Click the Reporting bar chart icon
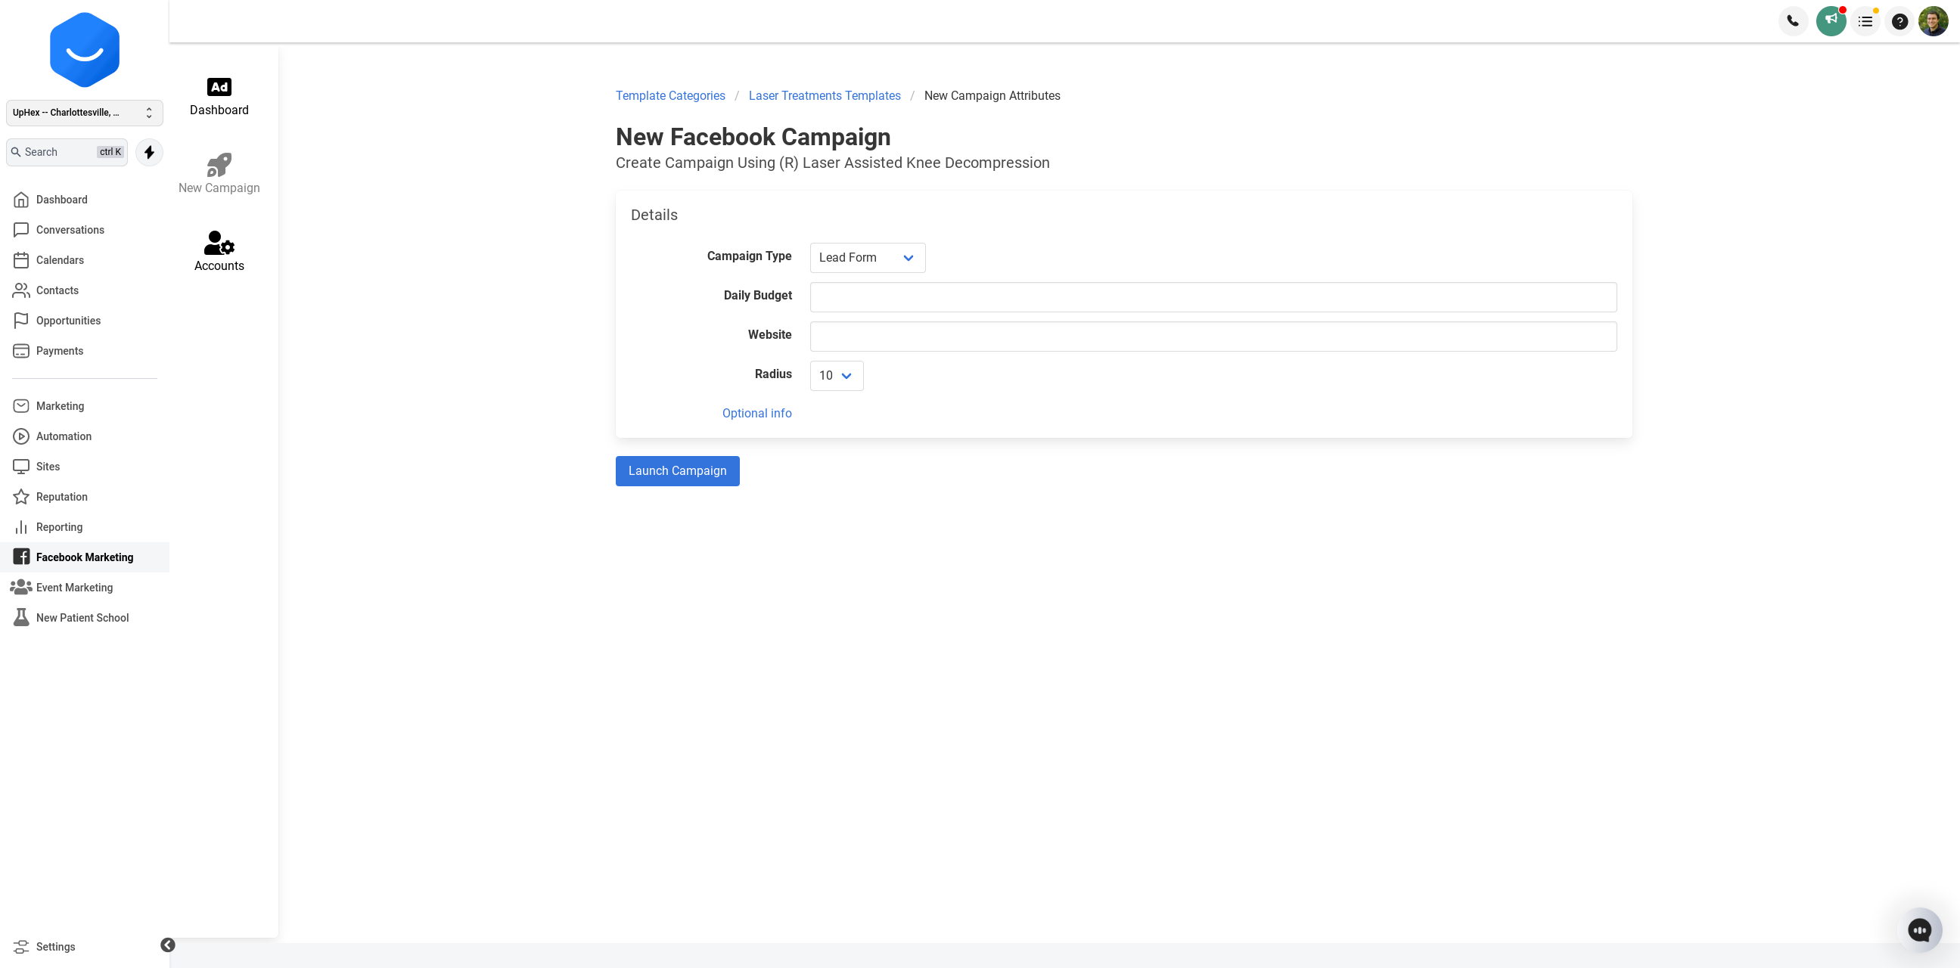Image resolution: width=1960 pixels, height=968 pixels. [x=21, y=527]
